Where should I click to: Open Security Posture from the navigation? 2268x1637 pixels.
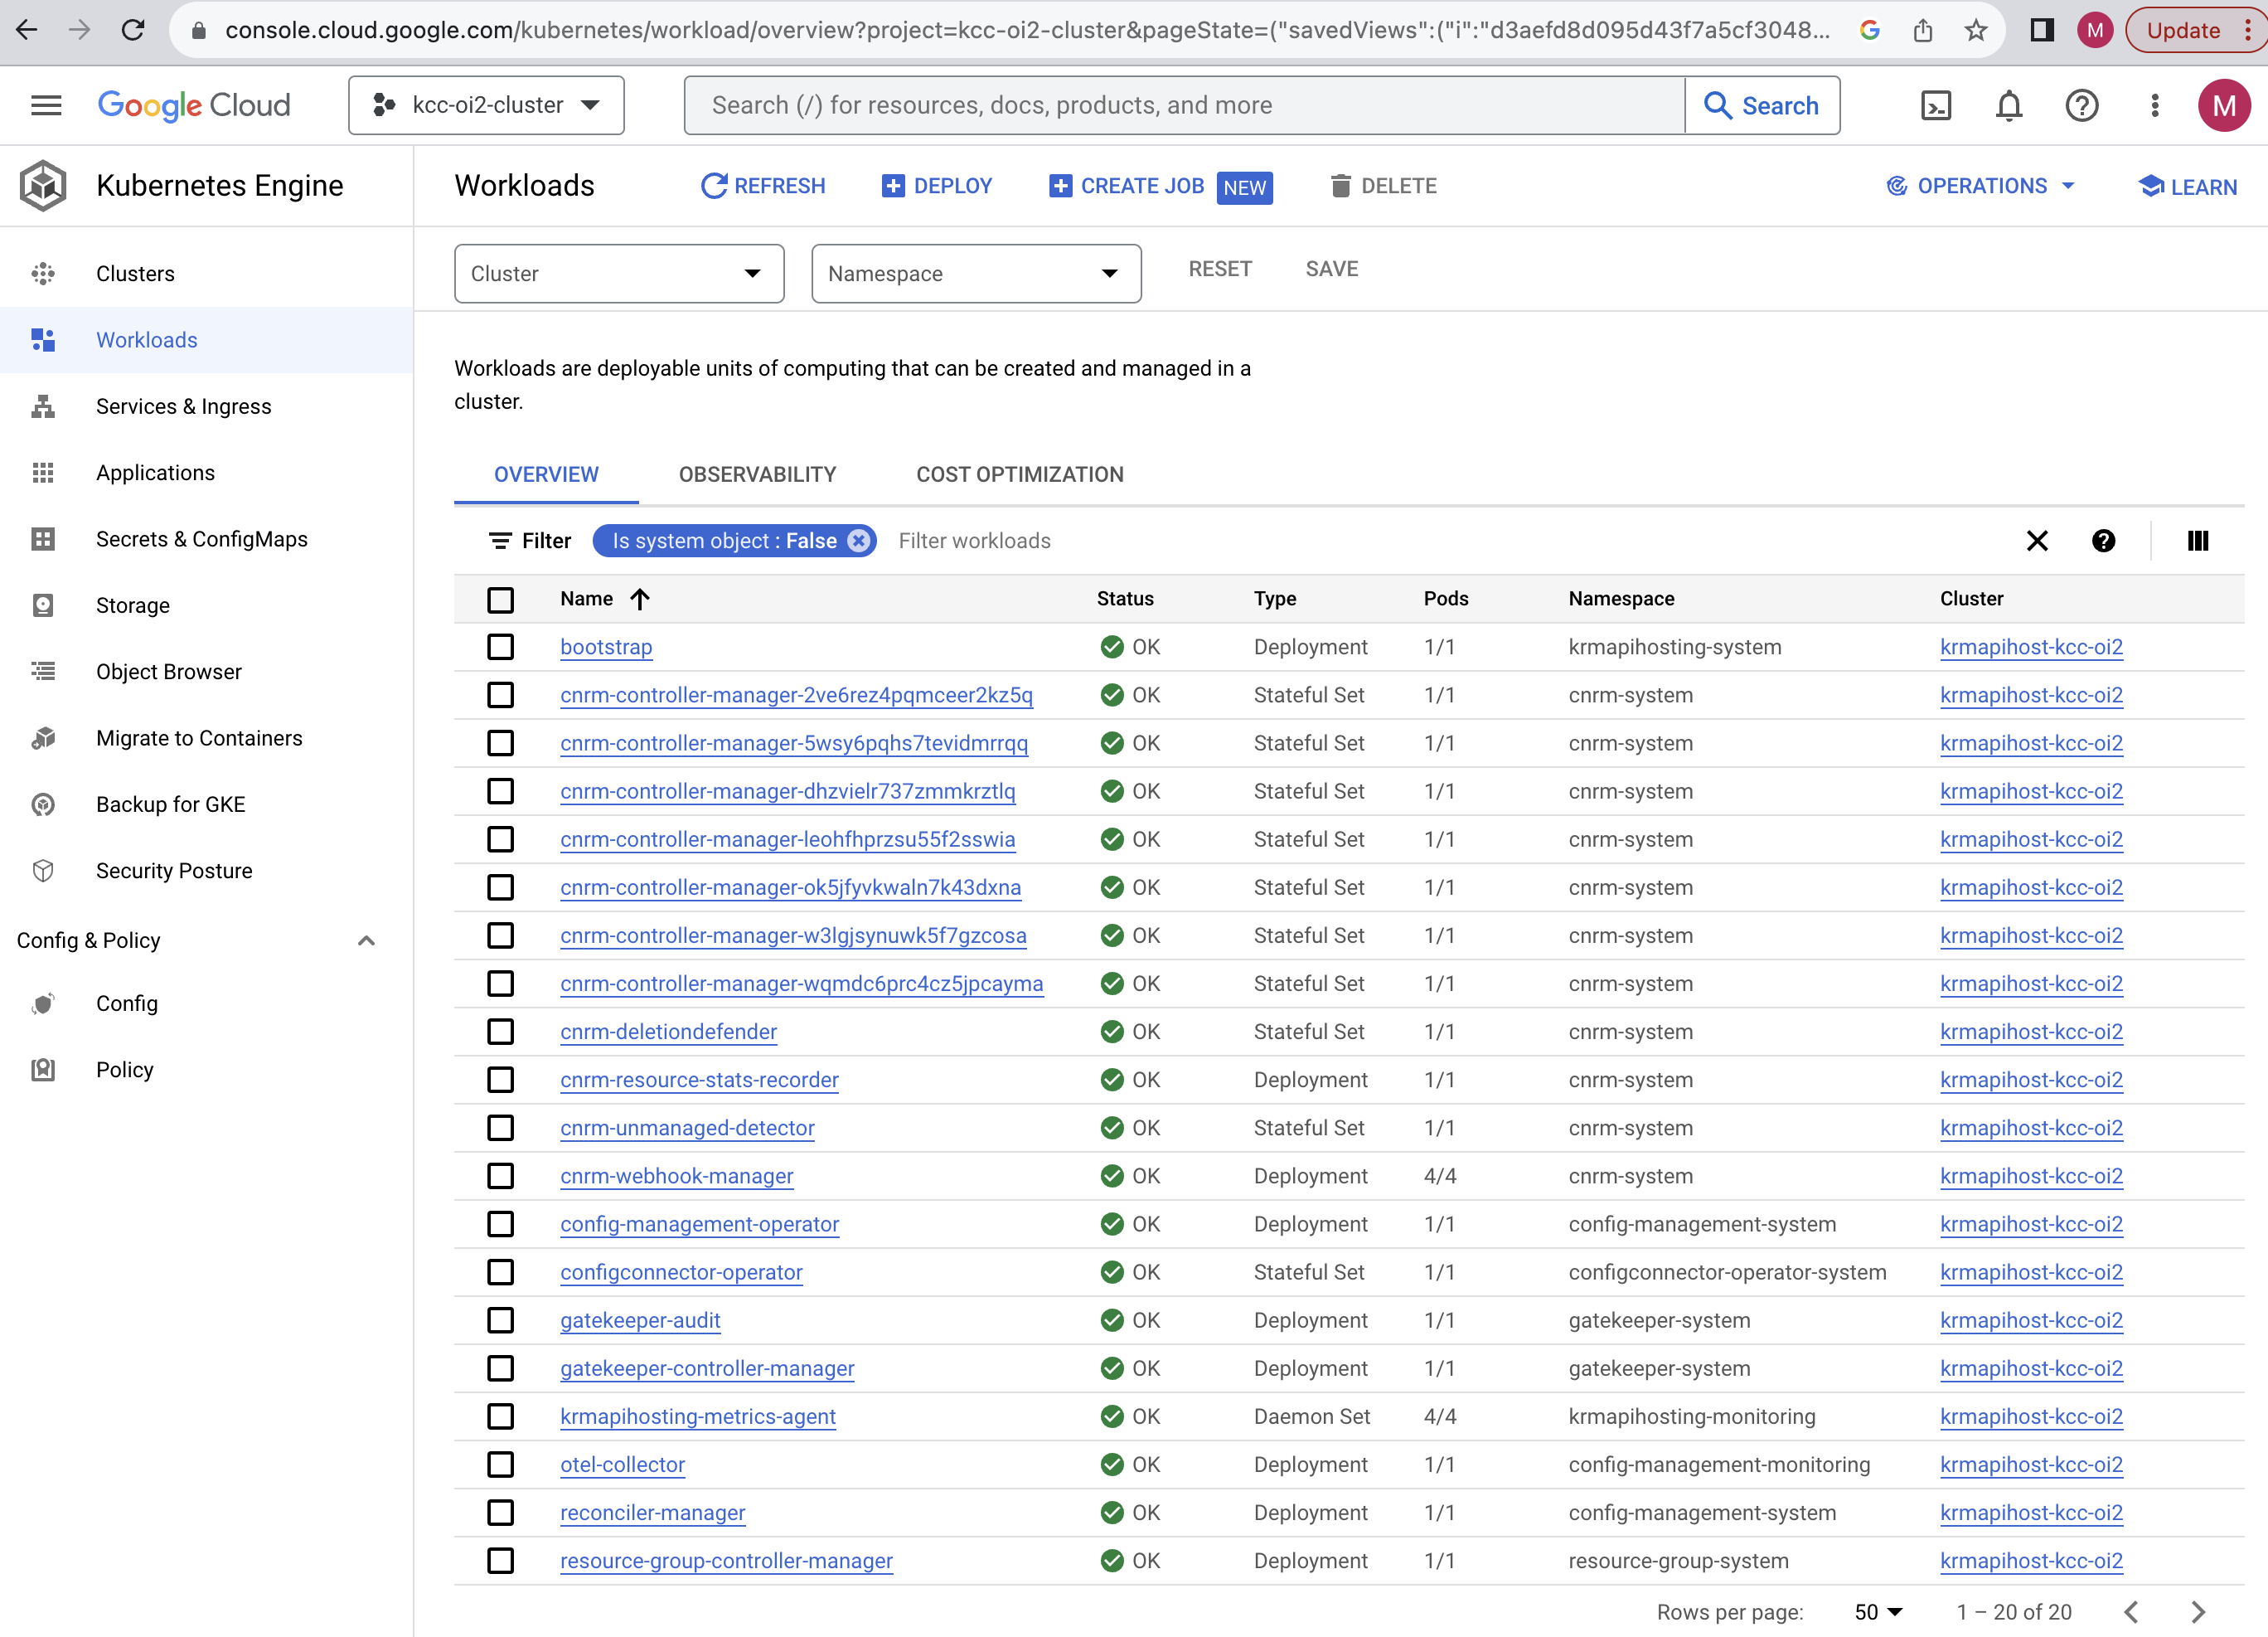tap(174, 871)
